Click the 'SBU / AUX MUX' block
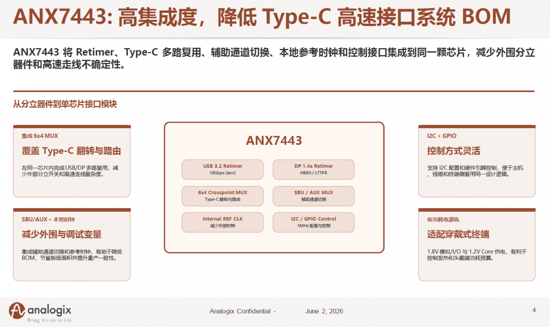 click(x=314, y=196)
